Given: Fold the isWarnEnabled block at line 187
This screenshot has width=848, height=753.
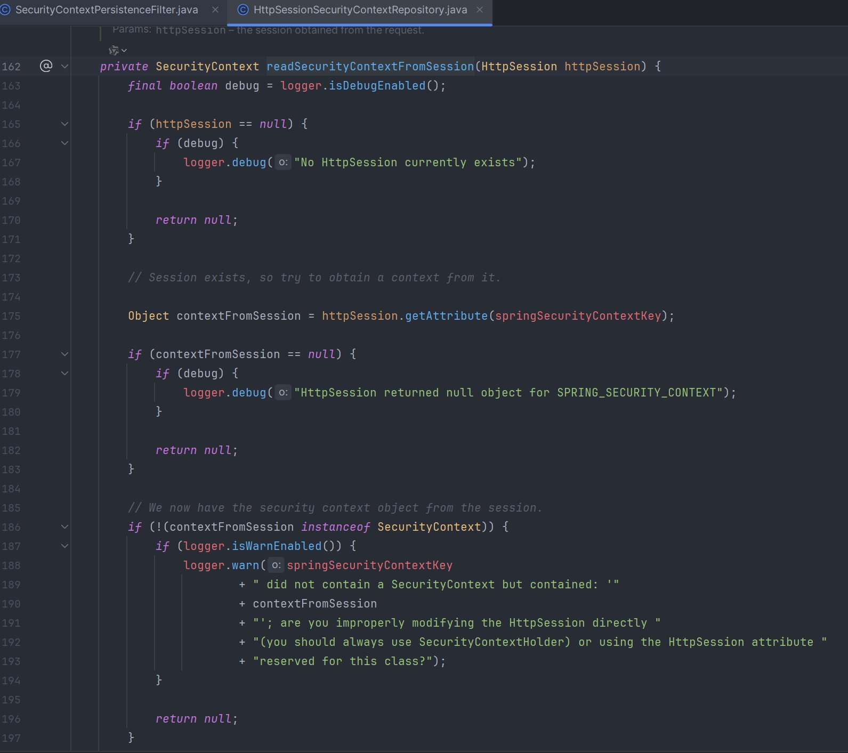Looking at the screenshot, I should (65, 546).
